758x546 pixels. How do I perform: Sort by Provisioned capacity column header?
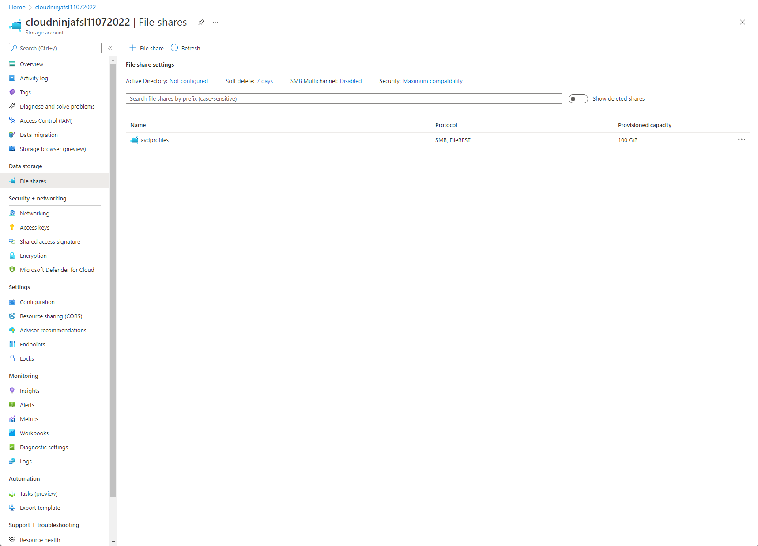645,125
